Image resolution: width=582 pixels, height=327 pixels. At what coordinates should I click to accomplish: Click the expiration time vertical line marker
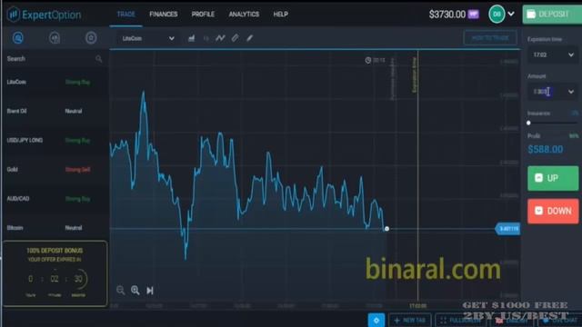coord(418,176)
